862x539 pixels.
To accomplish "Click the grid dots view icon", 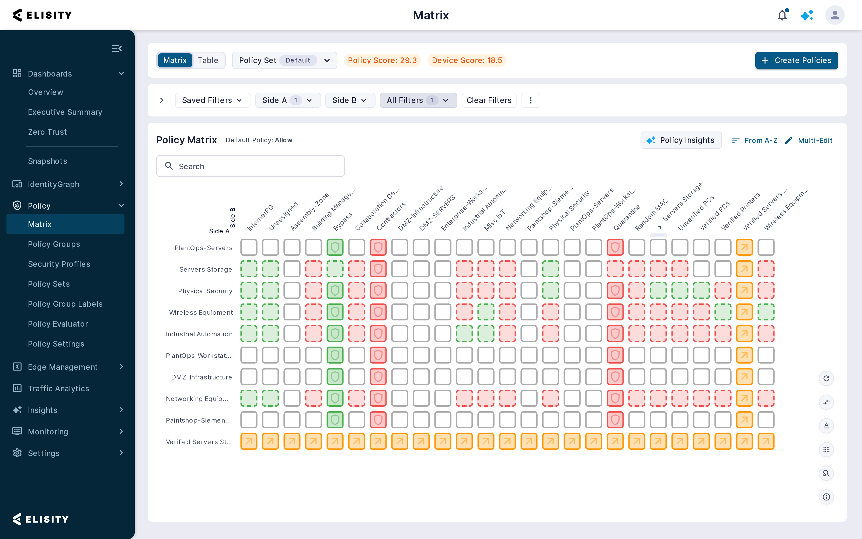I will click(826, 450).
